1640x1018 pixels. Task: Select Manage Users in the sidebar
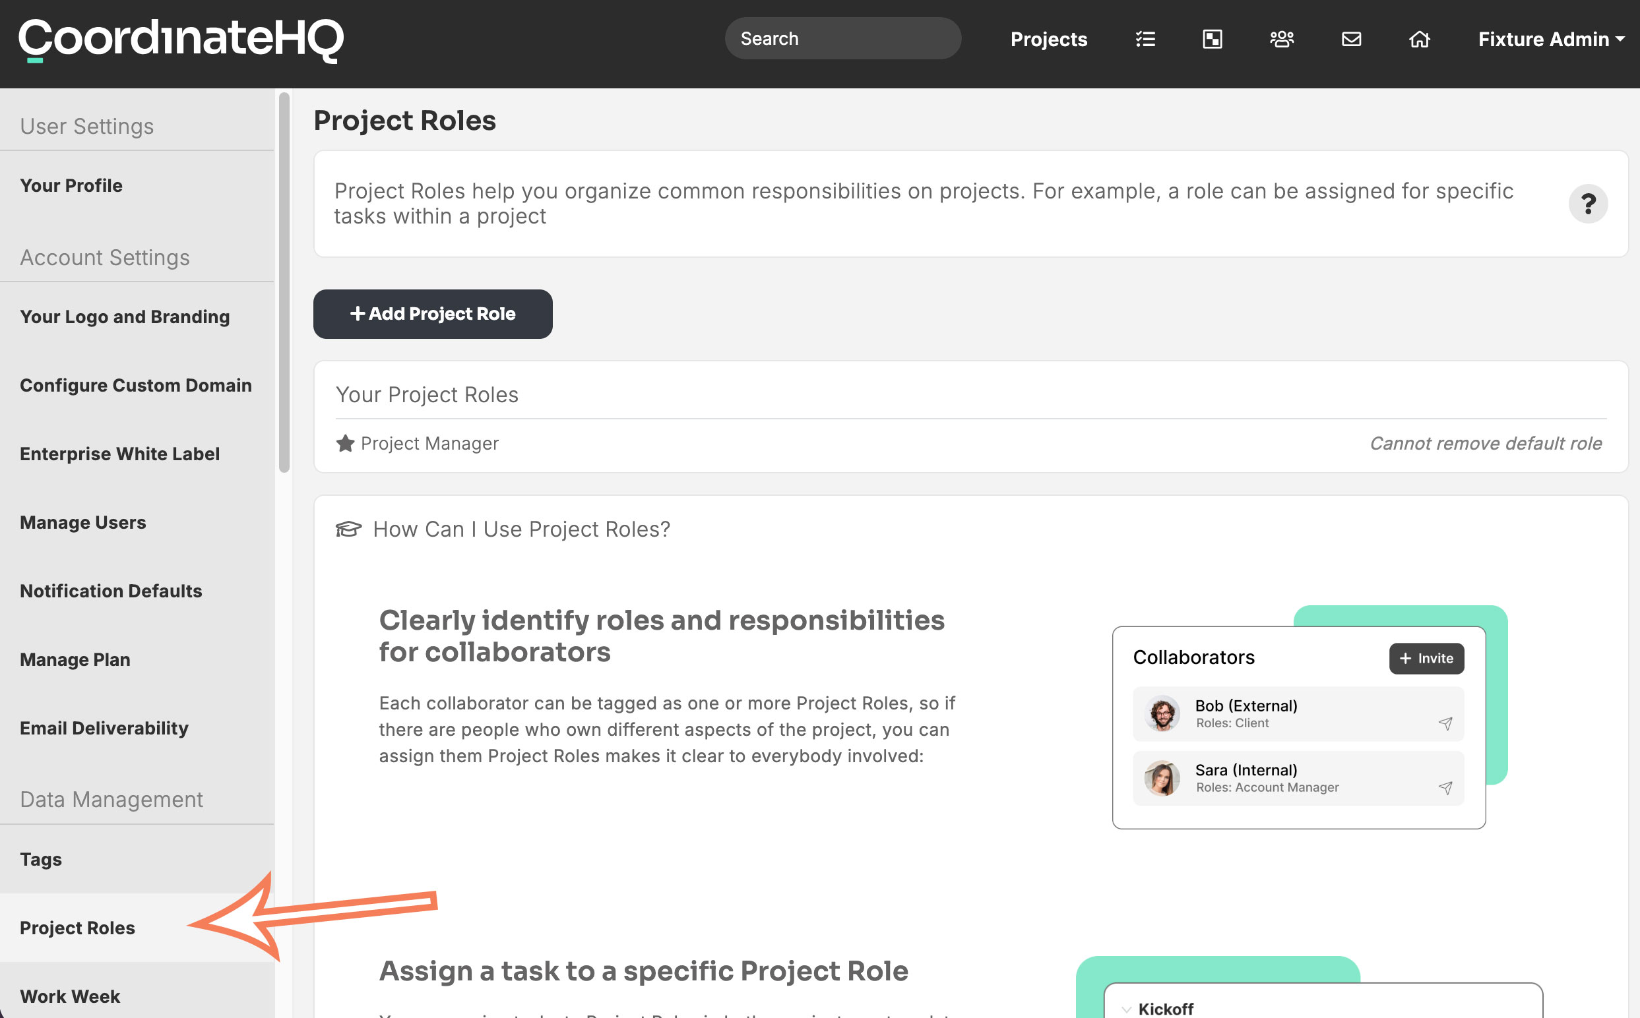83,522
